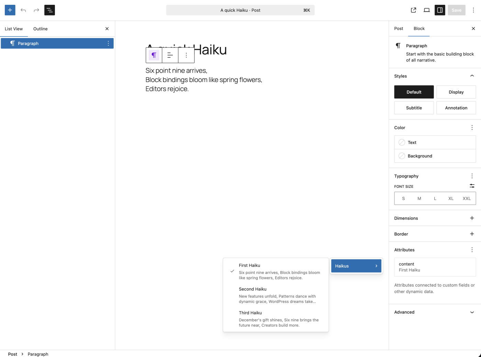The width and height of the screenshot is (481, 357).
Task: Collapse the Styles section
Action: click(x=471, y=76)
